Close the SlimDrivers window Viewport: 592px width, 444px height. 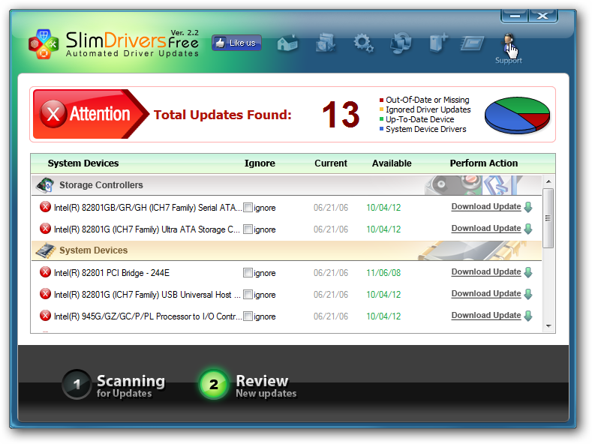click(x=543, y=16)
